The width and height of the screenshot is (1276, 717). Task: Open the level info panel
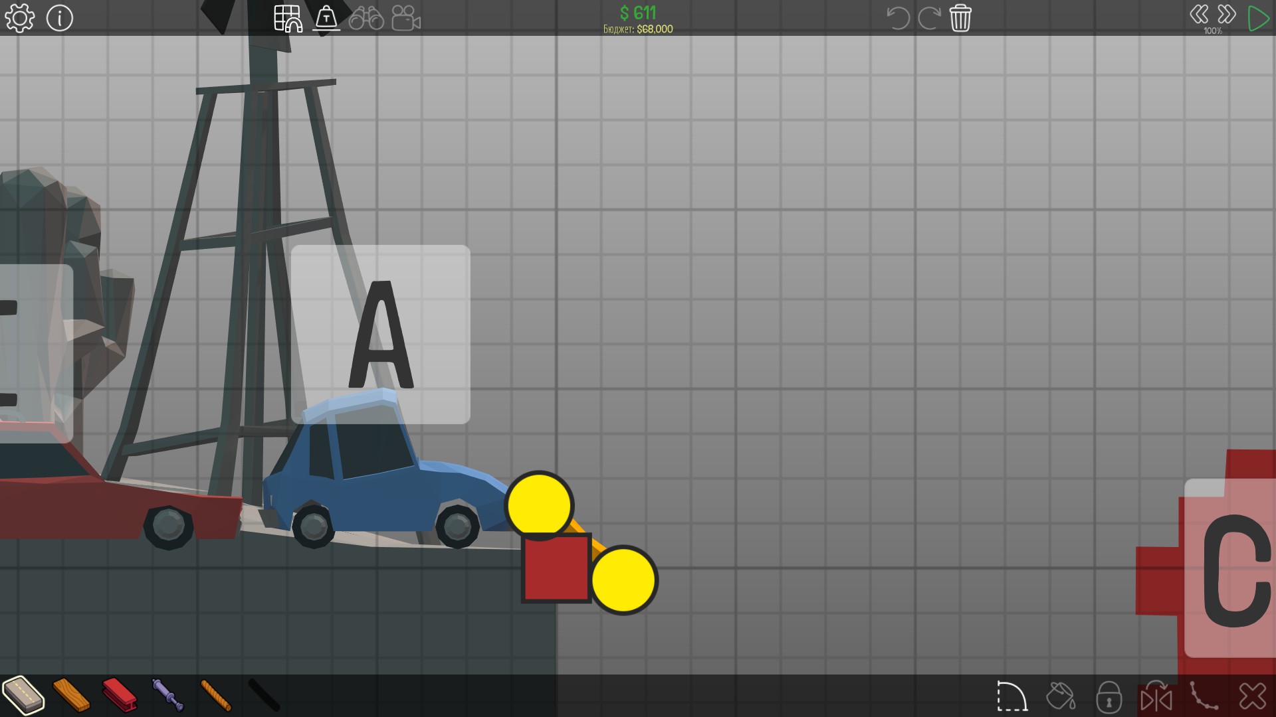coord(60,18)
